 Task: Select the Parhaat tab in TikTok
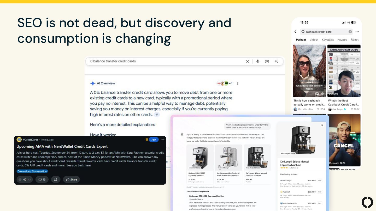coord(301,40)
